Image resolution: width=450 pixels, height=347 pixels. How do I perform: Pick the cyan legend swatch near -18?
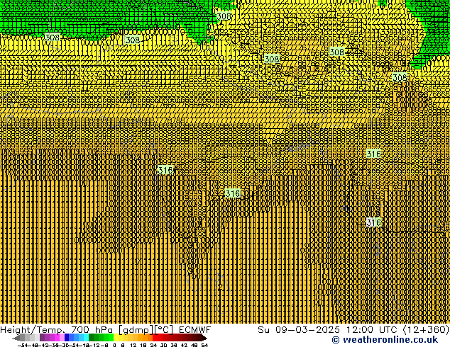tap(86, 338)
